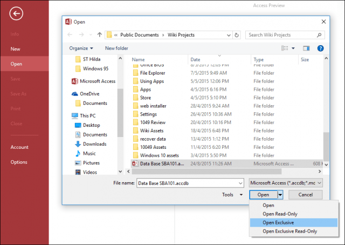Click the change view icon
Image resolution: width=345 pixels, height=245 pixels.
pos(285,48)
